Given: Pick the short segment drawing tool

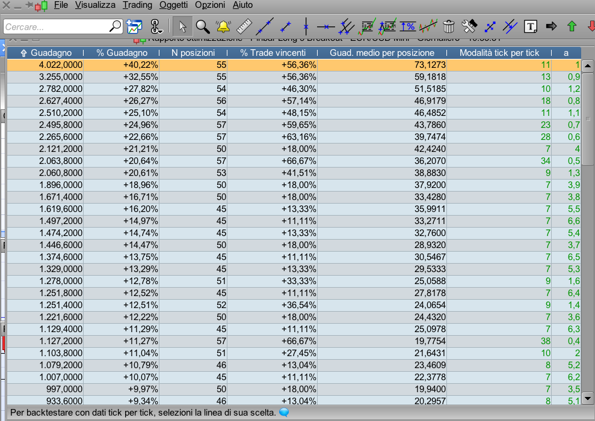Looking at the screenshot, I should pyautogui.click(x=285, y=26).
